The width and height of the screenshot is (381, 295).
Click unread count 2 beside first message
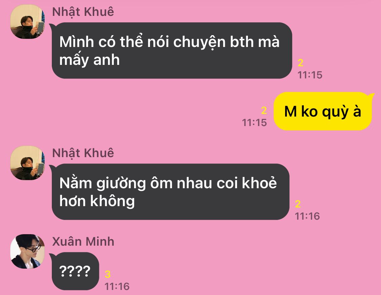click(301, 63)
